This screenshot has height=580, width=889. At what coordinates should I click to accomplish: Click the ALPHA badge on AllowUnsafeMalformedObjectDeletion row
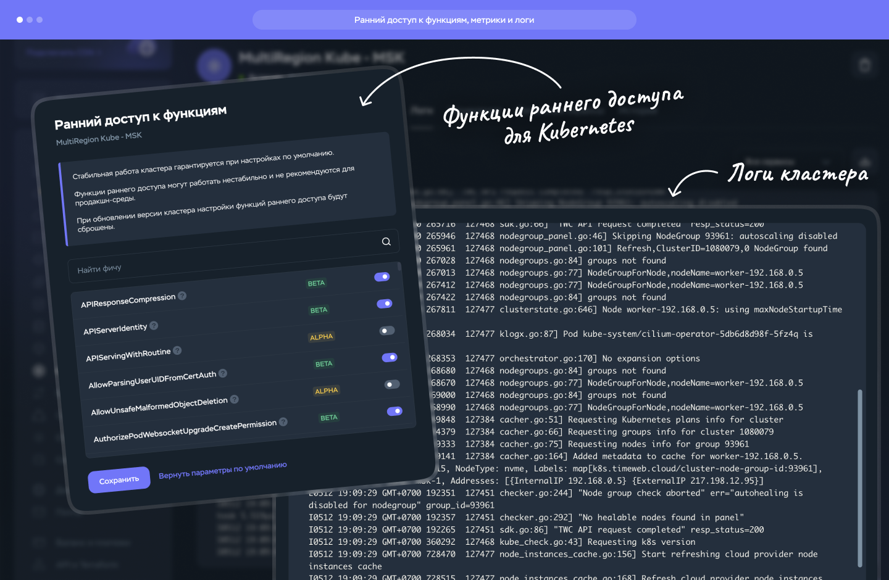click(x=327, y=391)
